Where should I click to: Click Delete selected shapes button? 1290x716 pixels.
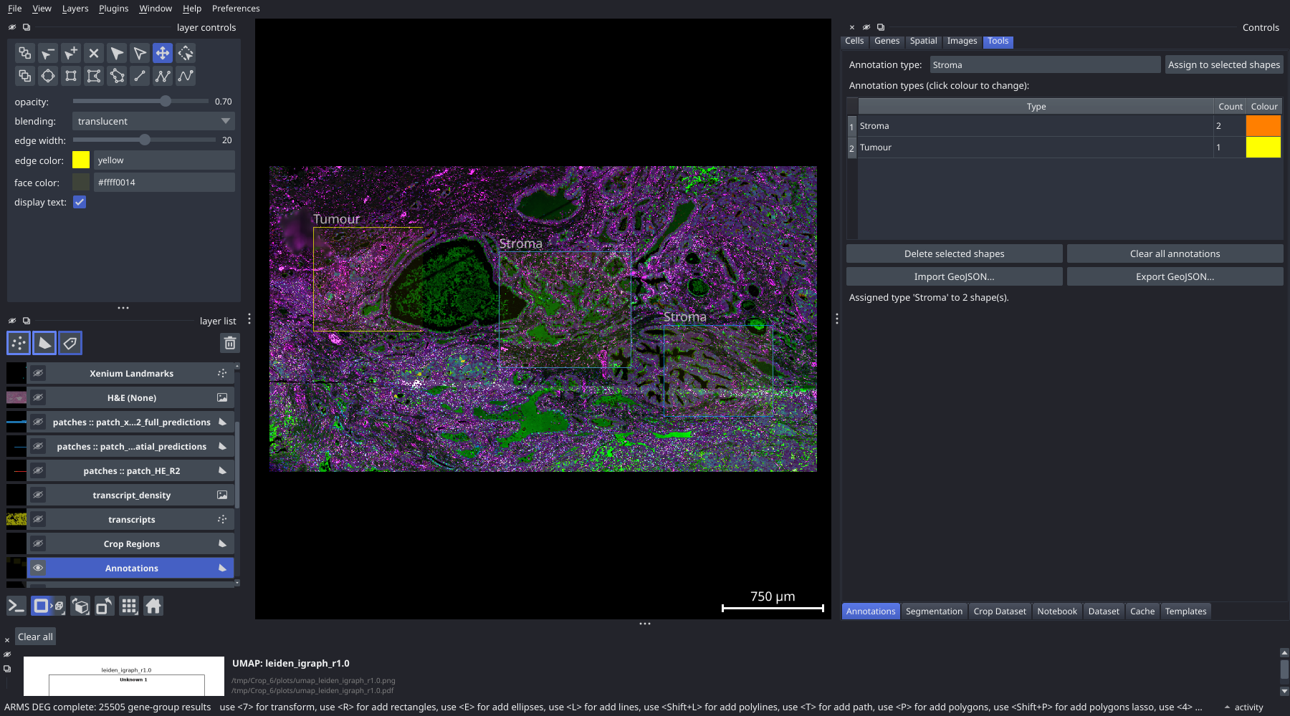954,253
